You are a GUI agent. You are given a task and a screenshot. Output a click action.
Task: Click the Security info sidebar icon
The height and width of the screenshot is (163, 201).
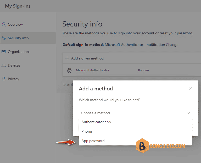4,38
